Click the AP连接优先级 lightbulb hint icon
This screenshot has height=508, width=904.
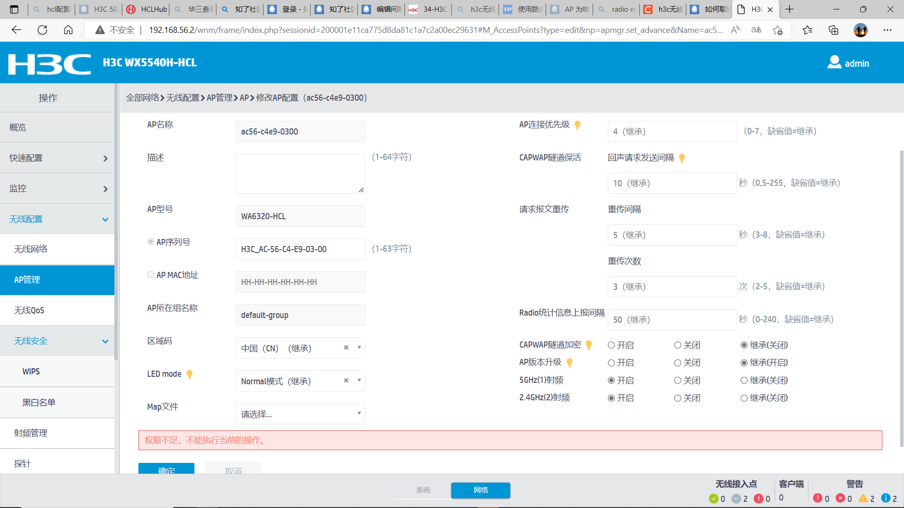click(577, 125)
